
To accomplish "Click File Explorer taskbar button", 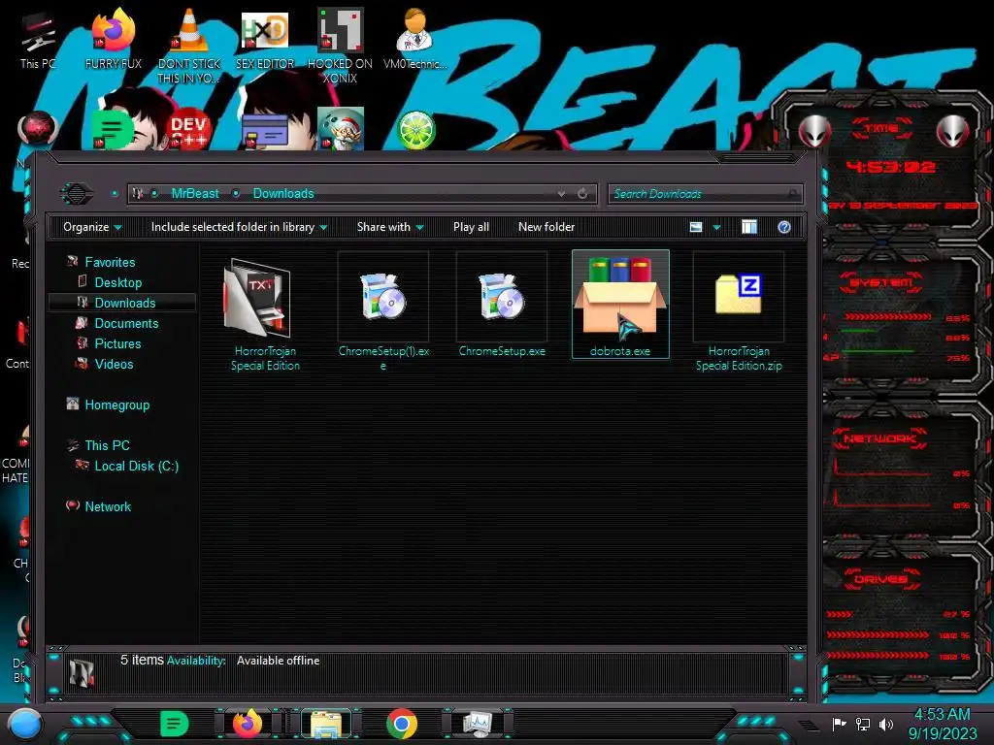I will [326, 724].
